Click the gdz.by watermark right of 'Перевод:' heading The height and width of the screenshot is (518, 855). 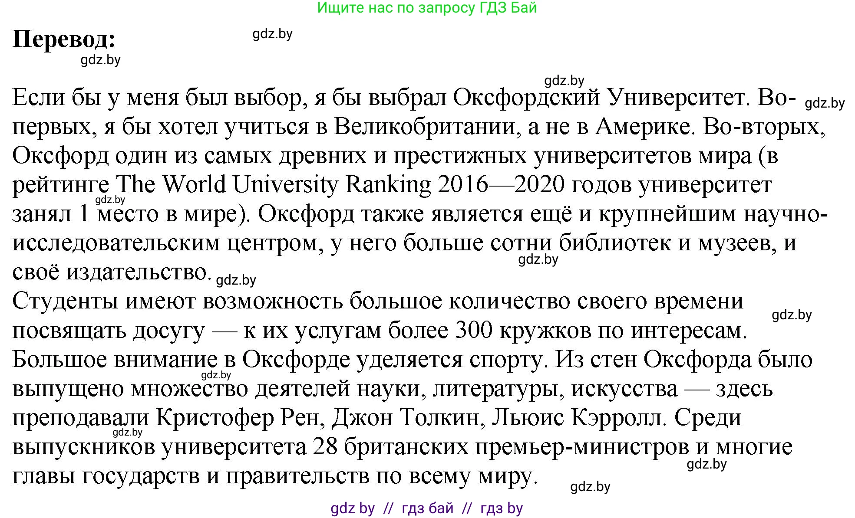(272, 34)
